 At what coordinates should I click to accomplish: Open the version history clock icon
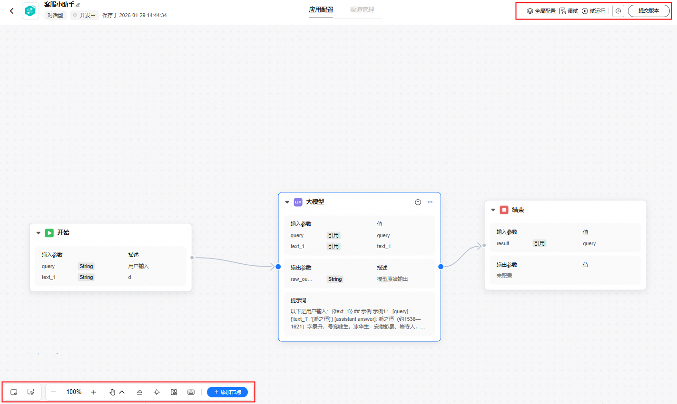click(618, 11)
